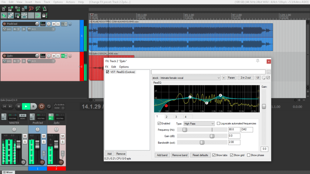Expand the stock - Intimate female vocal preset list
The width and height of the screenshot is (310, 174).
186,78
